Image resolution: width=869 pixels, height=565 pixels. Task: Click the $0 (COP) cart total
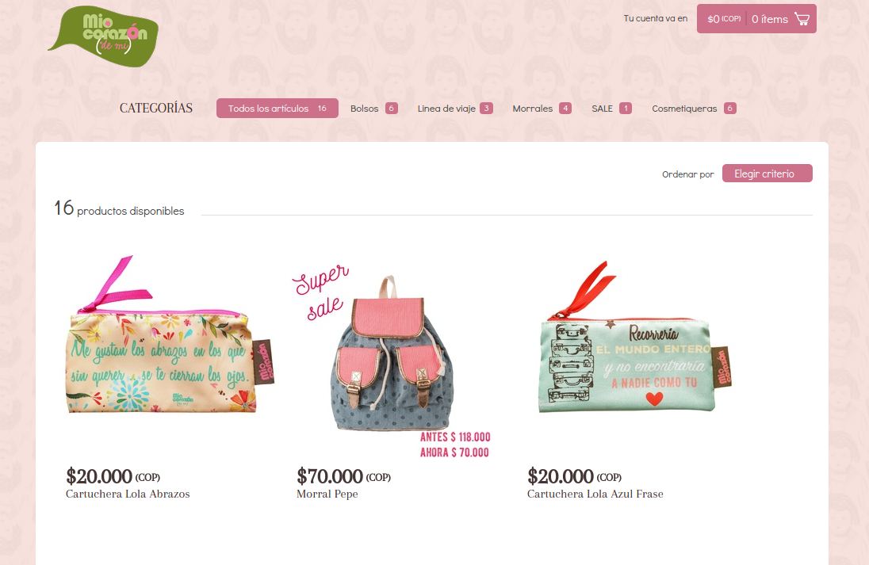pos(724,19)
